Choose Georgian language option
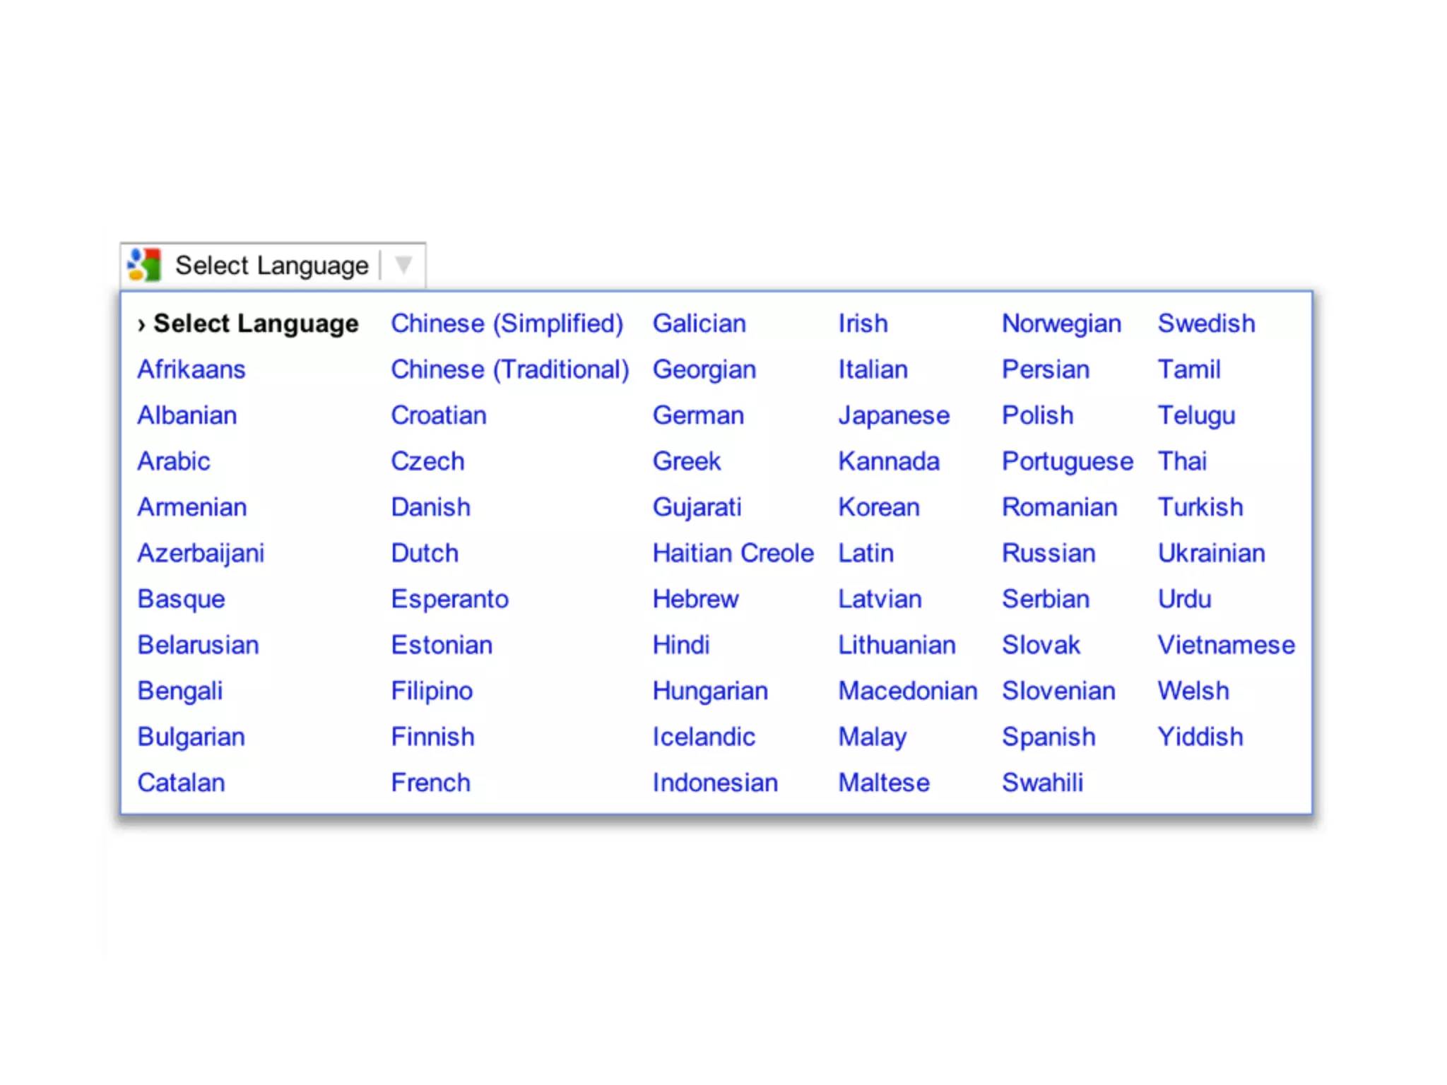The image size is (1447, 1085). point(704,369)
